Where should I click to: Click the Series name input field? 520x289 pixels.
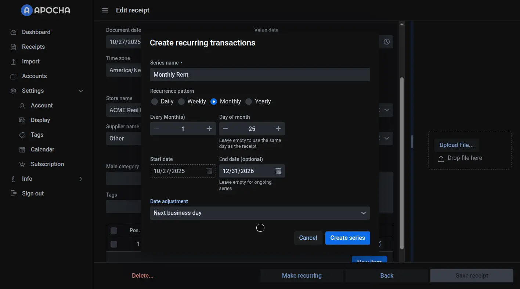260,74
